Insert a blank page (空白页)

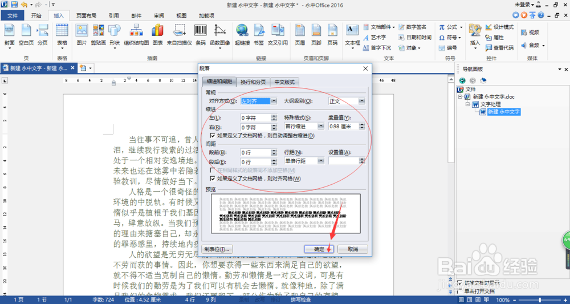[x=26, y=35]
